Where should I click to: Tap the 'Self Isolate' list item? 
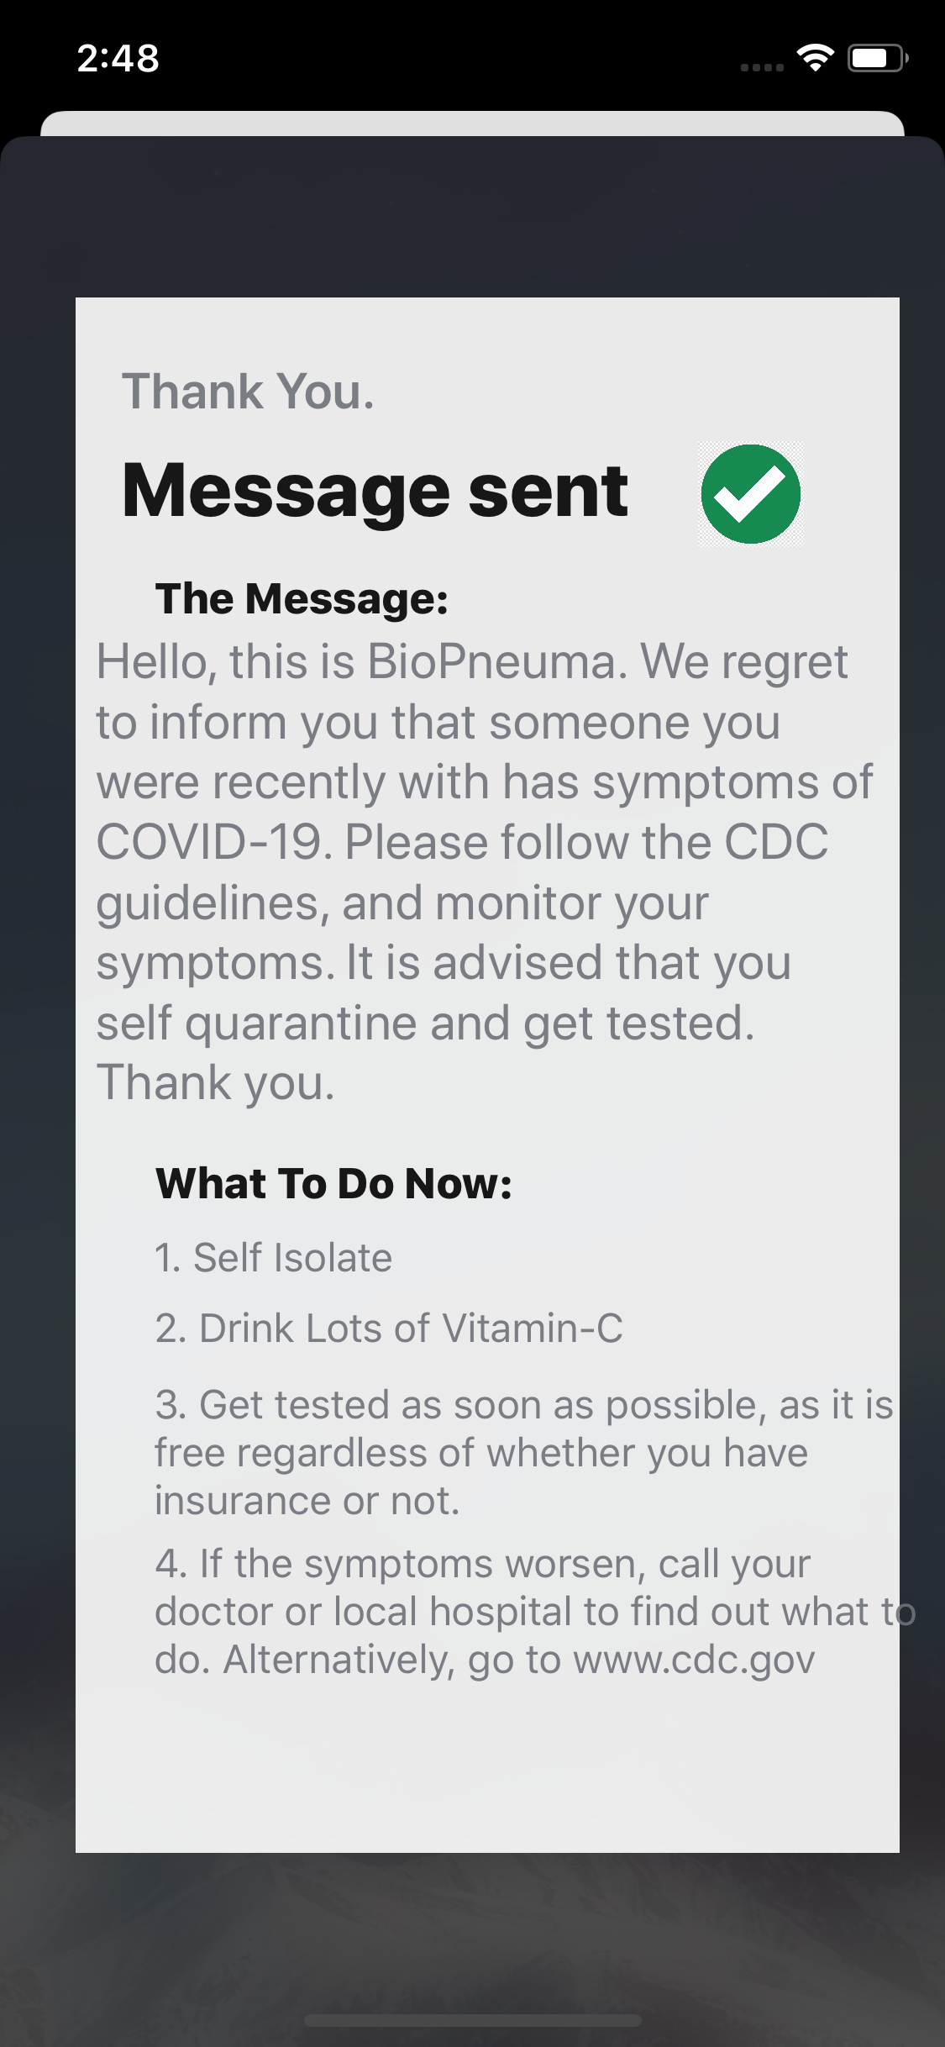(273, 1258)
